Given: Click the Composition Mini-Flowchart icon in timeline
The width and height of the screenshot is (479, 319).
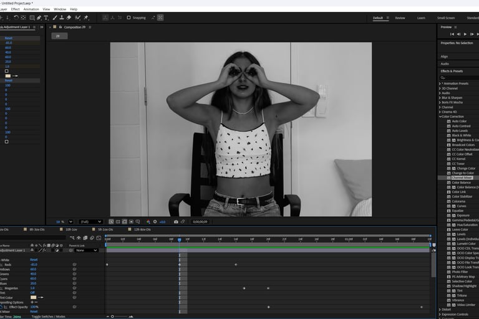Looking at the screenshot, I should tap(72, 238).
